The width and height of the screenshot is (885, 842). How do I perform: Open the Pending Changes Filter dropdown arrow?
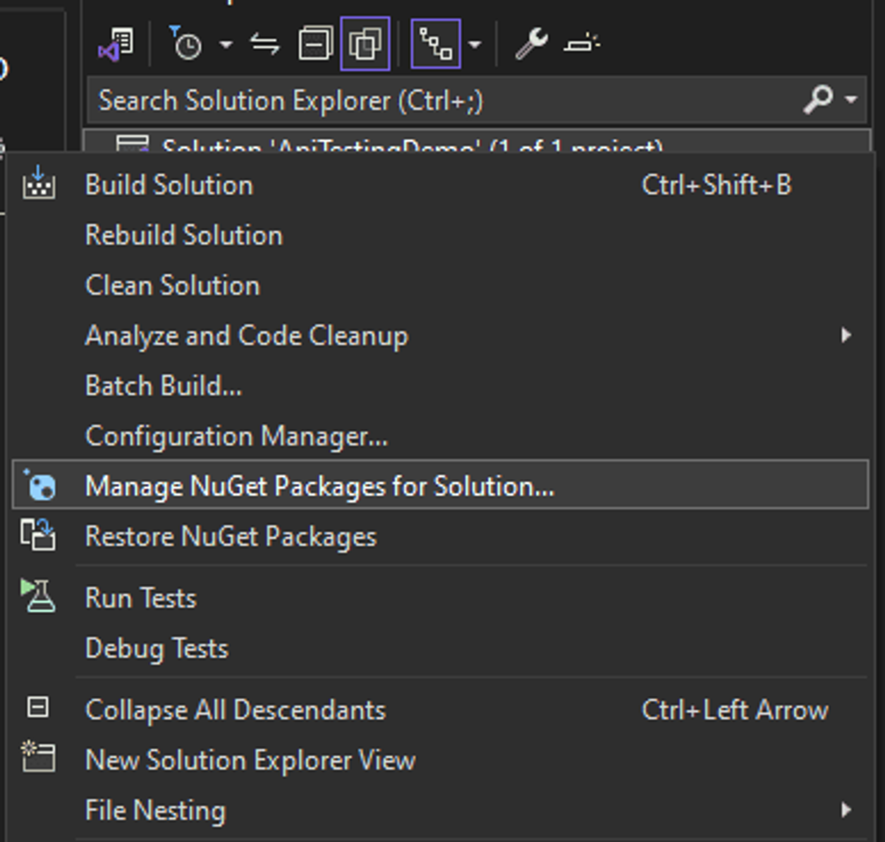pyautogui.click(x=226, y=44)
